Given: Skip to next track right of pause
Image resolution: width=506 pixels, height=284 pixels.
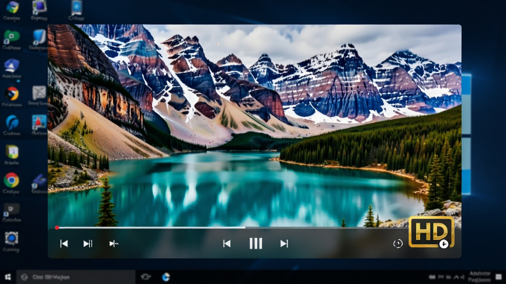Looking at the screenshot, I should (284, 244).
